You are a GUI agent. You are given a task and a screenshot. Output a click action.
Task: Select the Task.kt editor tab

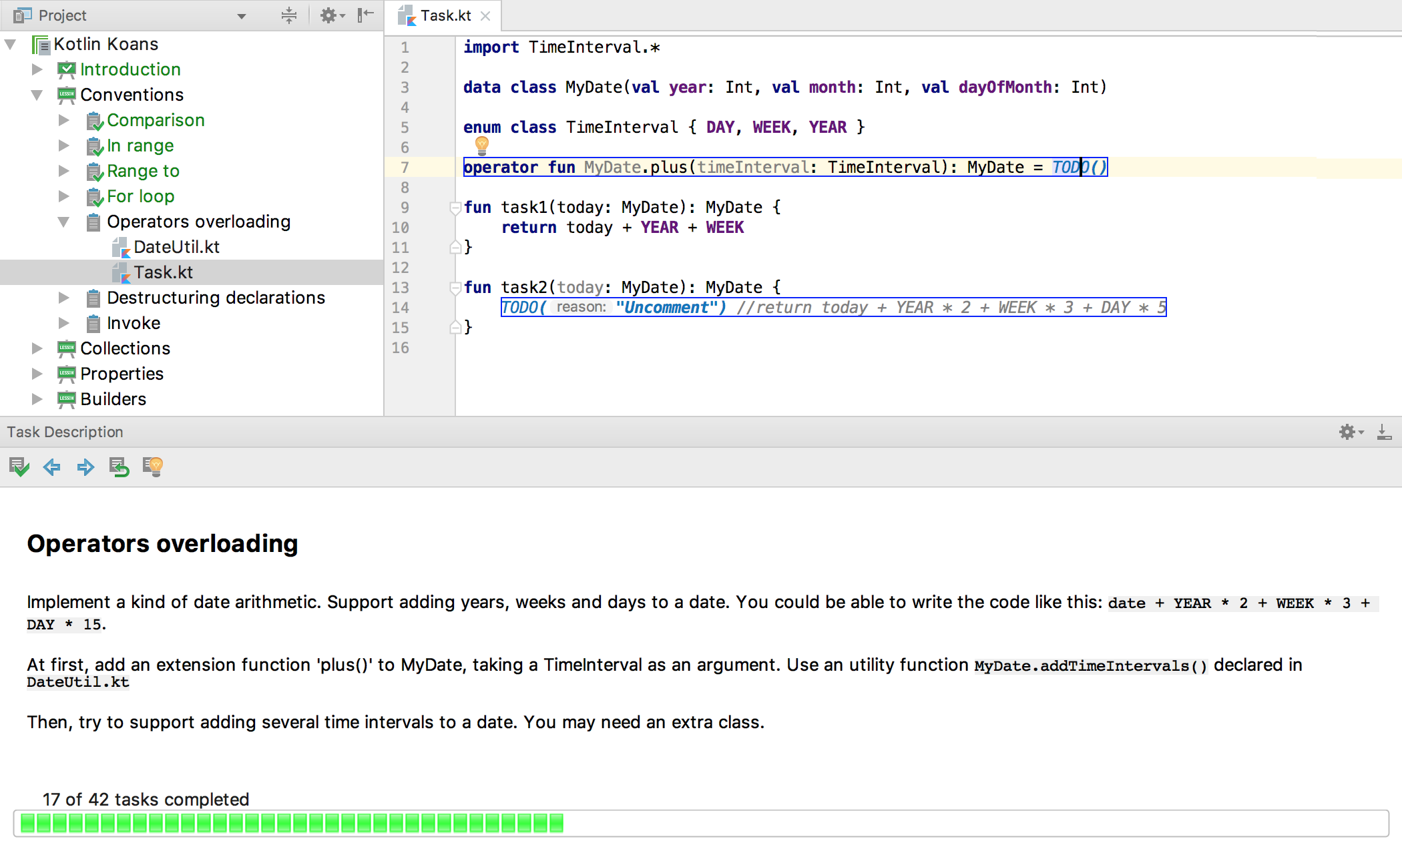pyautogui.click(x=445, y=15)
